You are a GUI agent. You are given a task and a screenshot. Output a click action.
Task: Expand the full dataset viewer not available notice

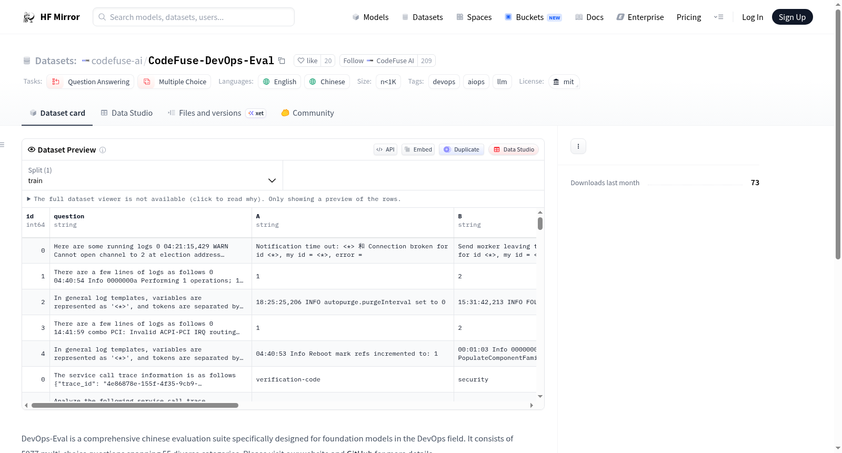214,199
